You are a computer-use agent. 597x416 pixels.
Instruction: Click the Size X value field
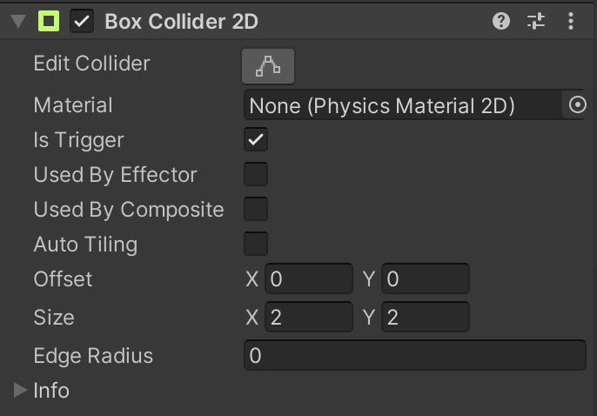pyautogui.click(x=309, y=318)
